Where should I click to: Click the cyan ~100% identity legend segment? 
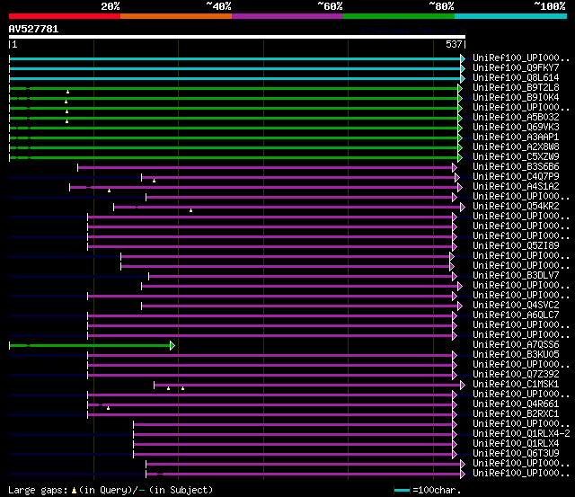511,16
